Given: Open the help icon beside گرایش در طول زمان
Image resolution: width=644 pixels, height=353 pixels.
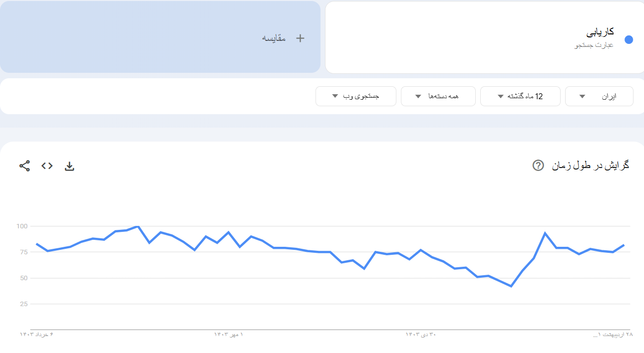Looking at the screenshot, I should coord(538,166).
